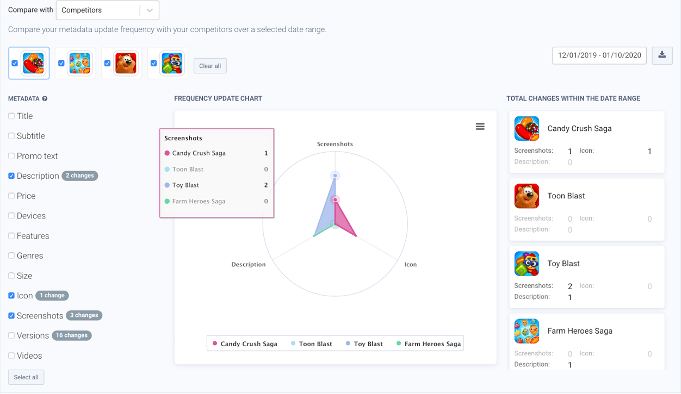Screen dimensions: 681x394
Task: Select the Toy Blast icon in top app row
Action: [172, 63]
